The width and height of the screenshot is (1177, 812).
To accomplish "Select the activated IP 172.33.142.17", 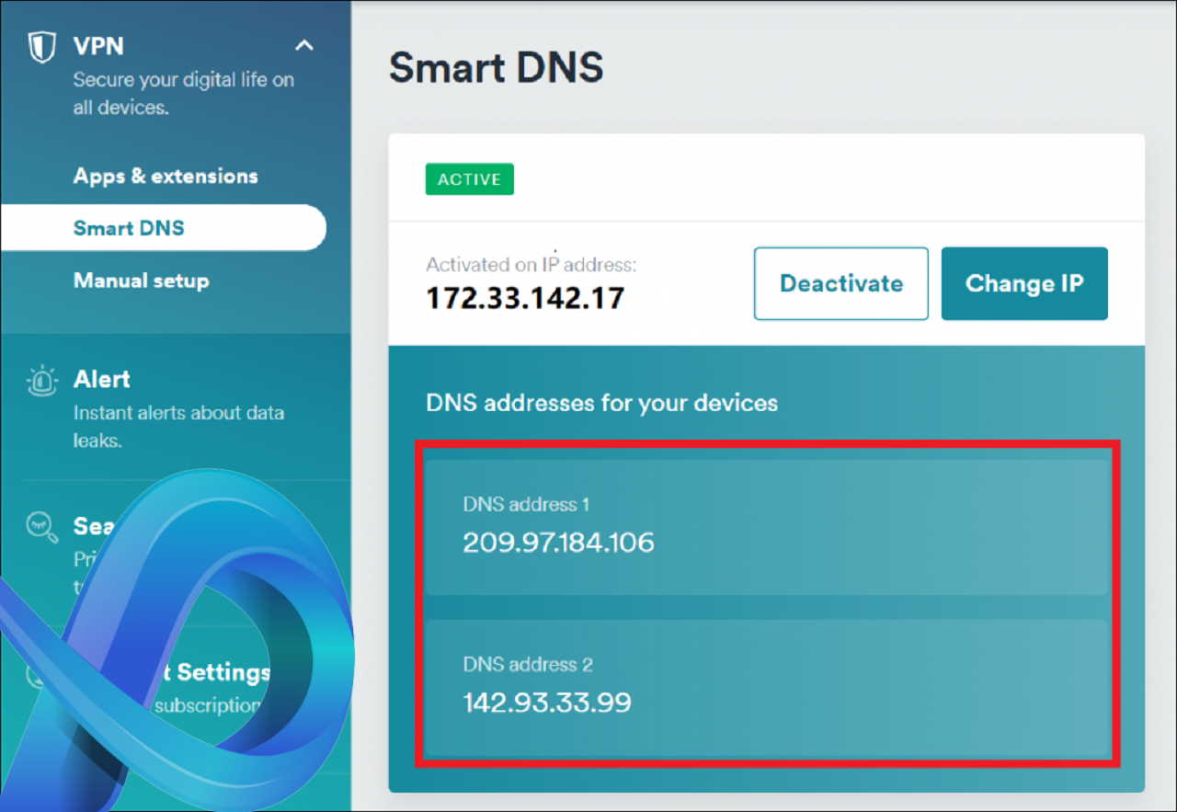I will (525, 298).
